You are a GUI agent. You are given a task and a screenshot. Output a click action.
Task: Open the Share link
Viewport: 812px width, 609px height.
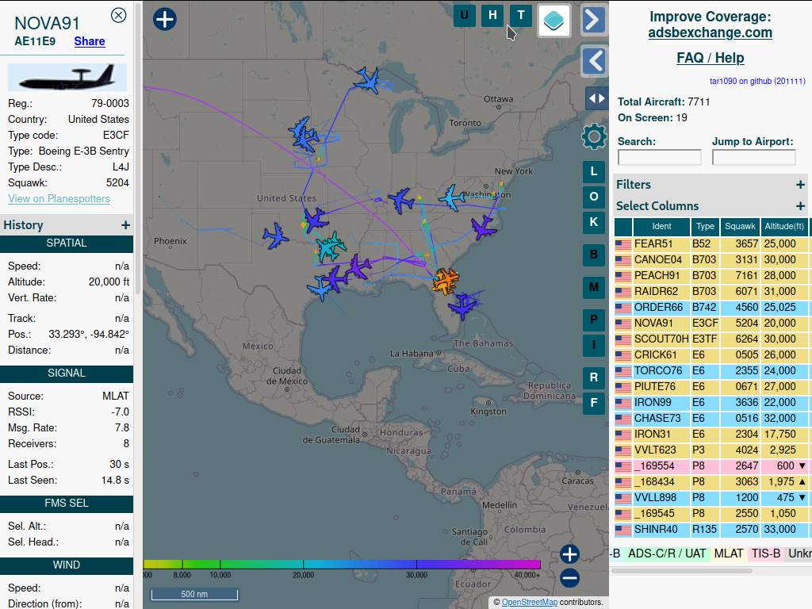90,41
